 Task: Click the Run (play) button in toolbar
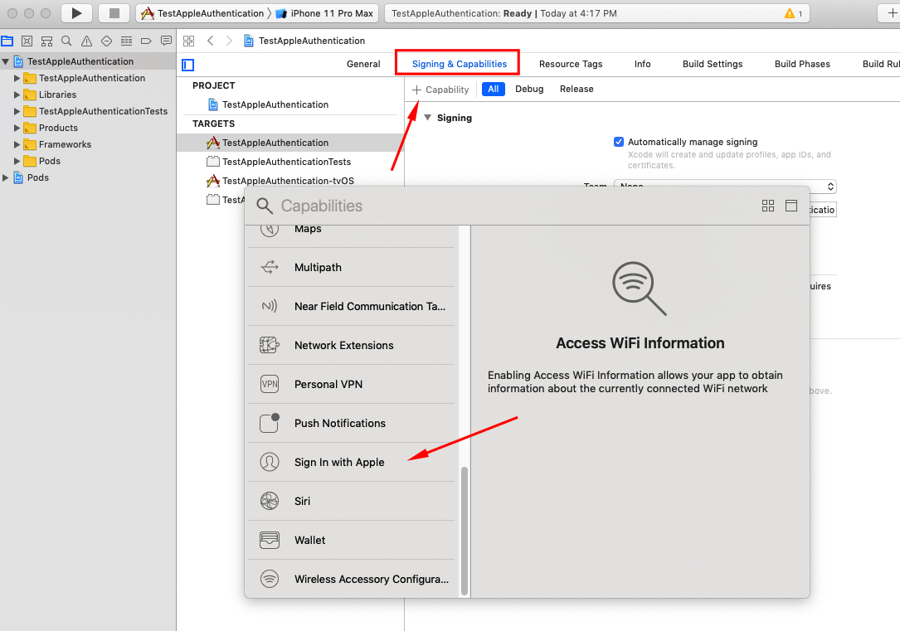point(76,13)
